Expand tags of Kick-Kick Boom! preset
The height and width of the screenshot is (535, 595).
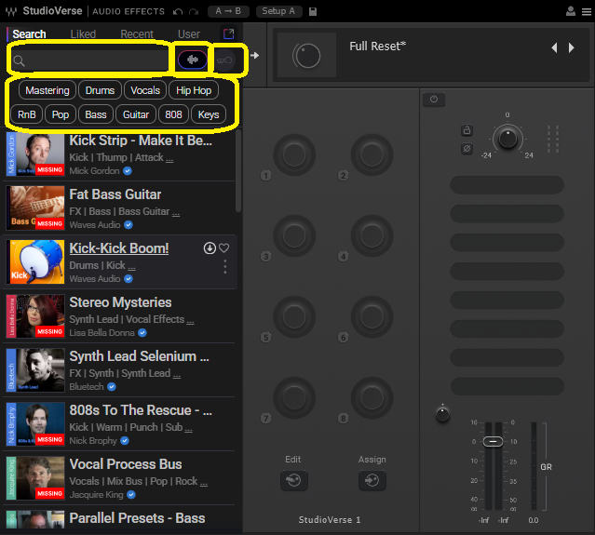pyautogui.click(x=131, y=268)
